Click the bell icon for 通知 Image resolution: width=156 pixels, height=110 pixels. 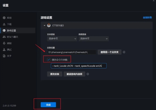(4, 43)
